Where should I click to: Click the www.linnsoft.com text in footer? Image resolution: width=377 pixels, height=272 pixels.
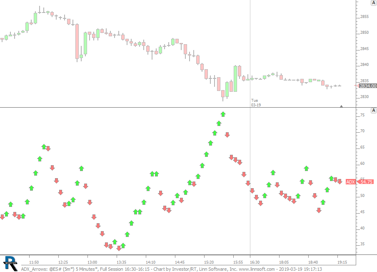[x=256, y=269]
